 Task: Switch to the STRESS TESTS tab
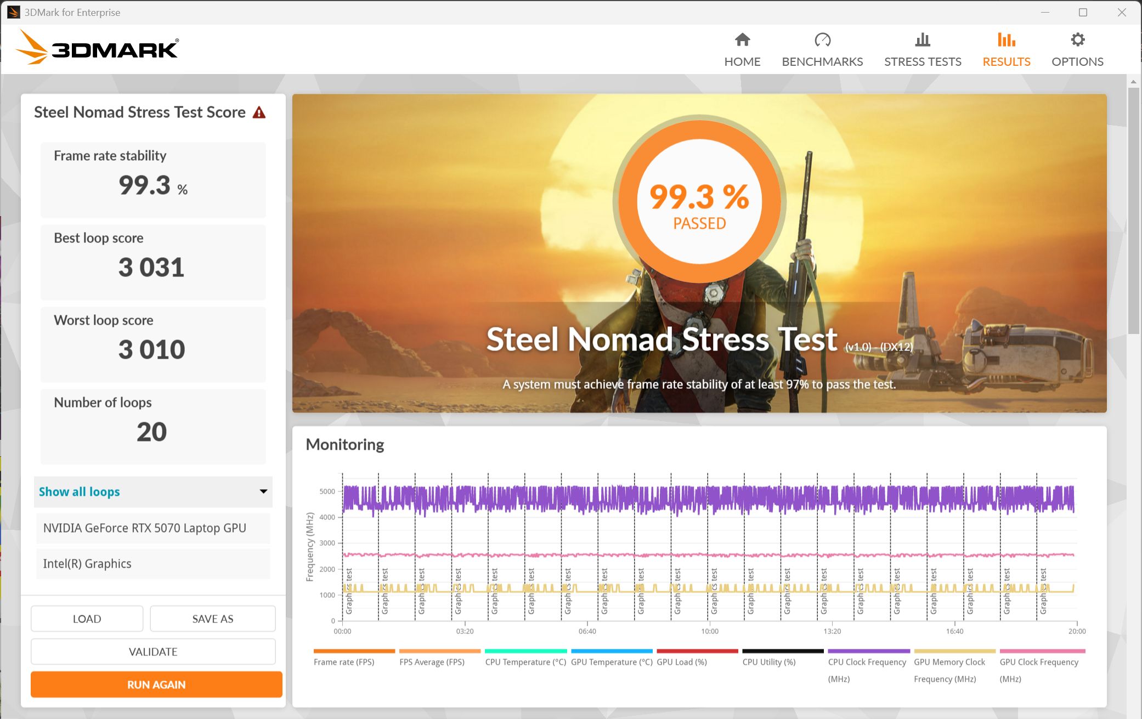(923, 61)
